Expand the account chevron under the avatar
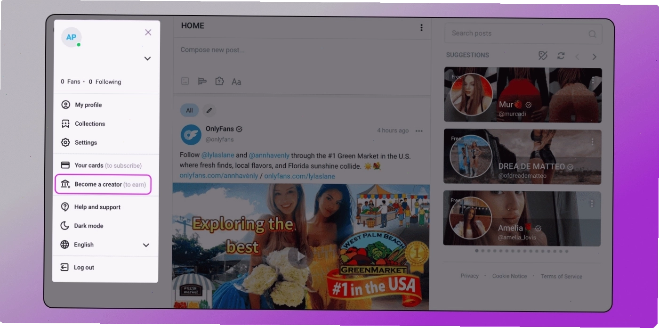The width and height of the screenshot is (659, 328). click(x=147, y=59)
